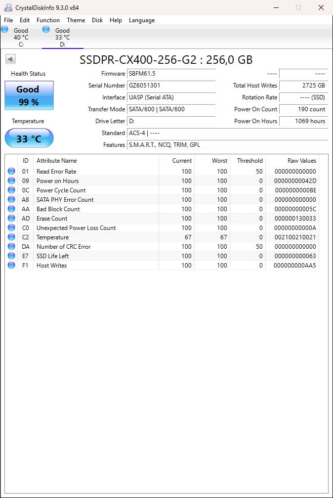The image size is (333, 498).
Task: Click the previous disk arrow button
Action: click(10, 59)
